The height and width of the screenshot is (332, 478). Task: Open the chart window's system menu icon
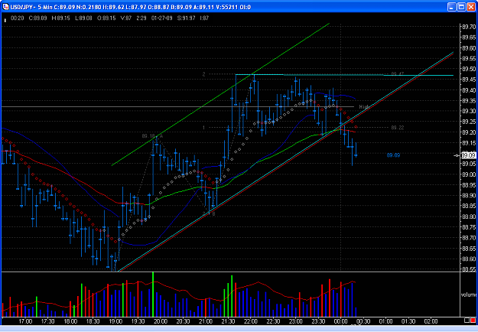(x=6, y=7)
